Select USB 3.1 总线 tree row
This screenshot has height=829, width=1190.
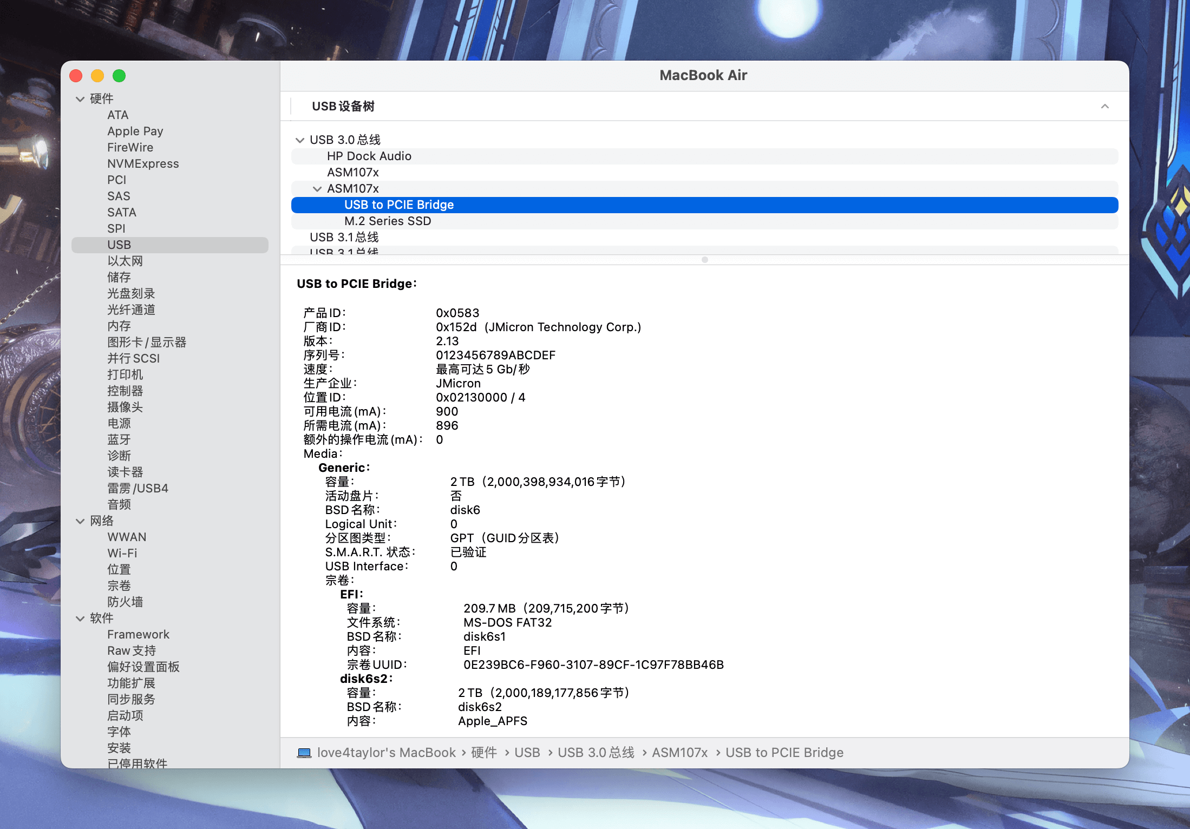pyautogui.click(x=344, y=238)
